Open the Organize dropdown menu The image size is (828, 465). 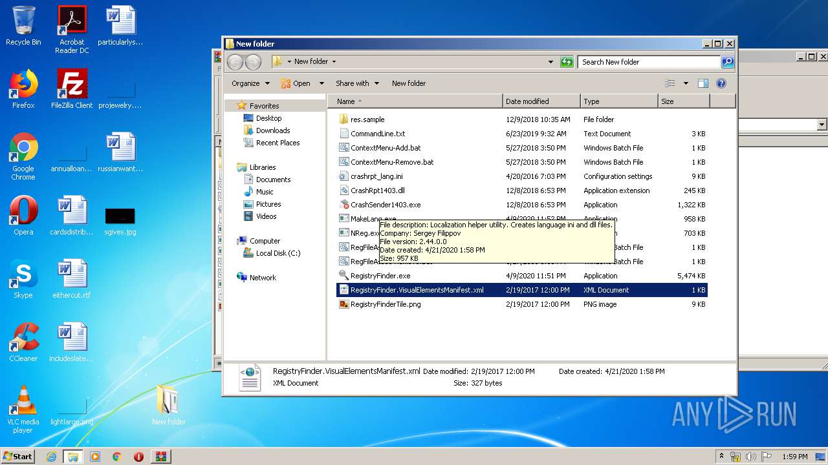click(250, 83)
